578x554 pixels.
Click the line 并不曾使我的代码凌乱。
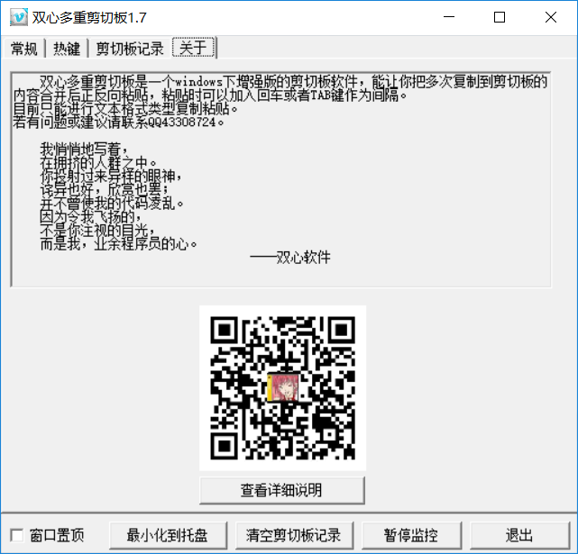(112, 203)
